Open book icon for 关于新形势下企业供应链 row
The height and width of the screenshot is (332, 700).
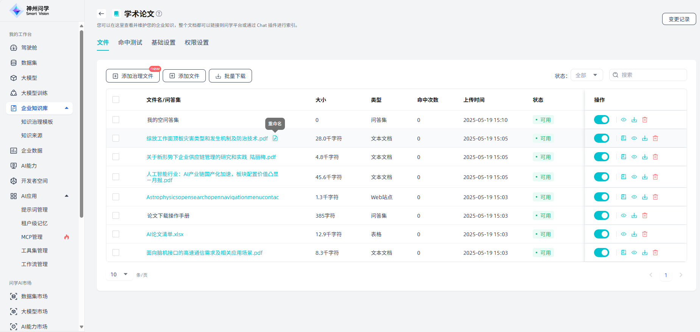click(x=624, y=157)
